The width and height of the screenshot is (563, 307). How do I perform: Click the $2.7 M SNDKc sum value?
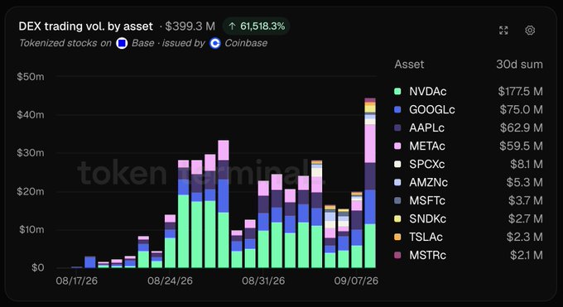click(x=525, y=218)
